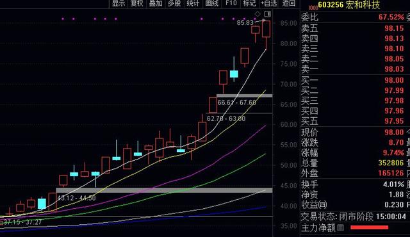Click the 主力净额 info square icon

(340, 228)
